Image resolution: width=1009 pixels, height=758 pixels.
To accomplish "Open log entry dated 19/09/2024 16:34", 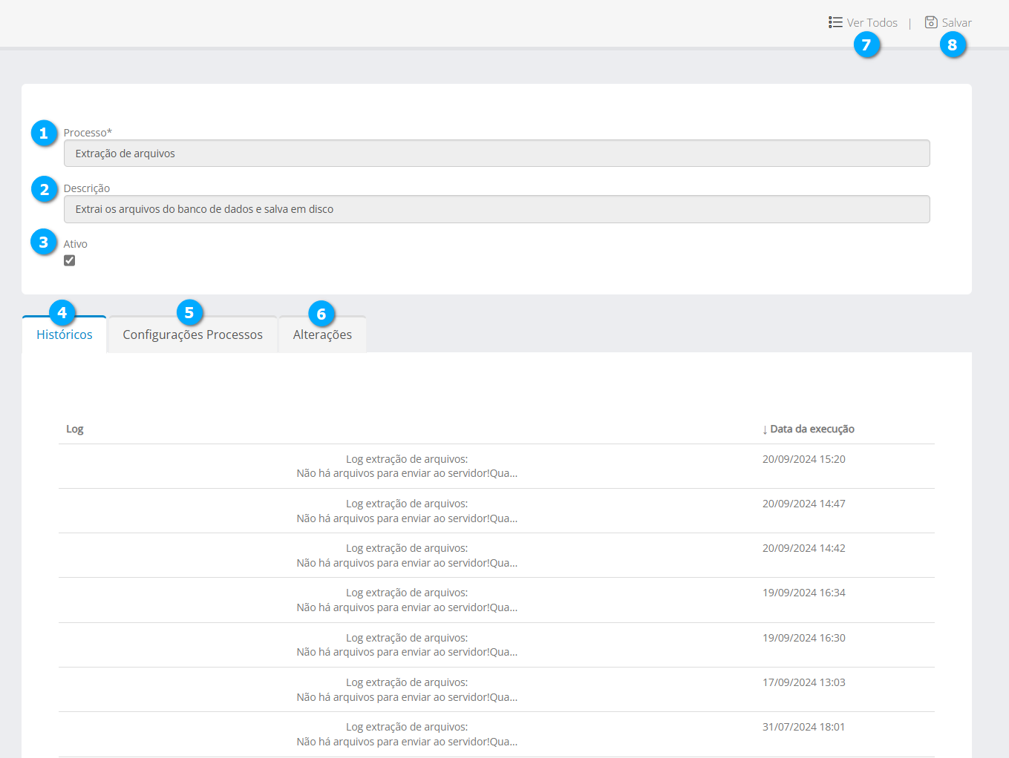I will [x=407, y=600].
